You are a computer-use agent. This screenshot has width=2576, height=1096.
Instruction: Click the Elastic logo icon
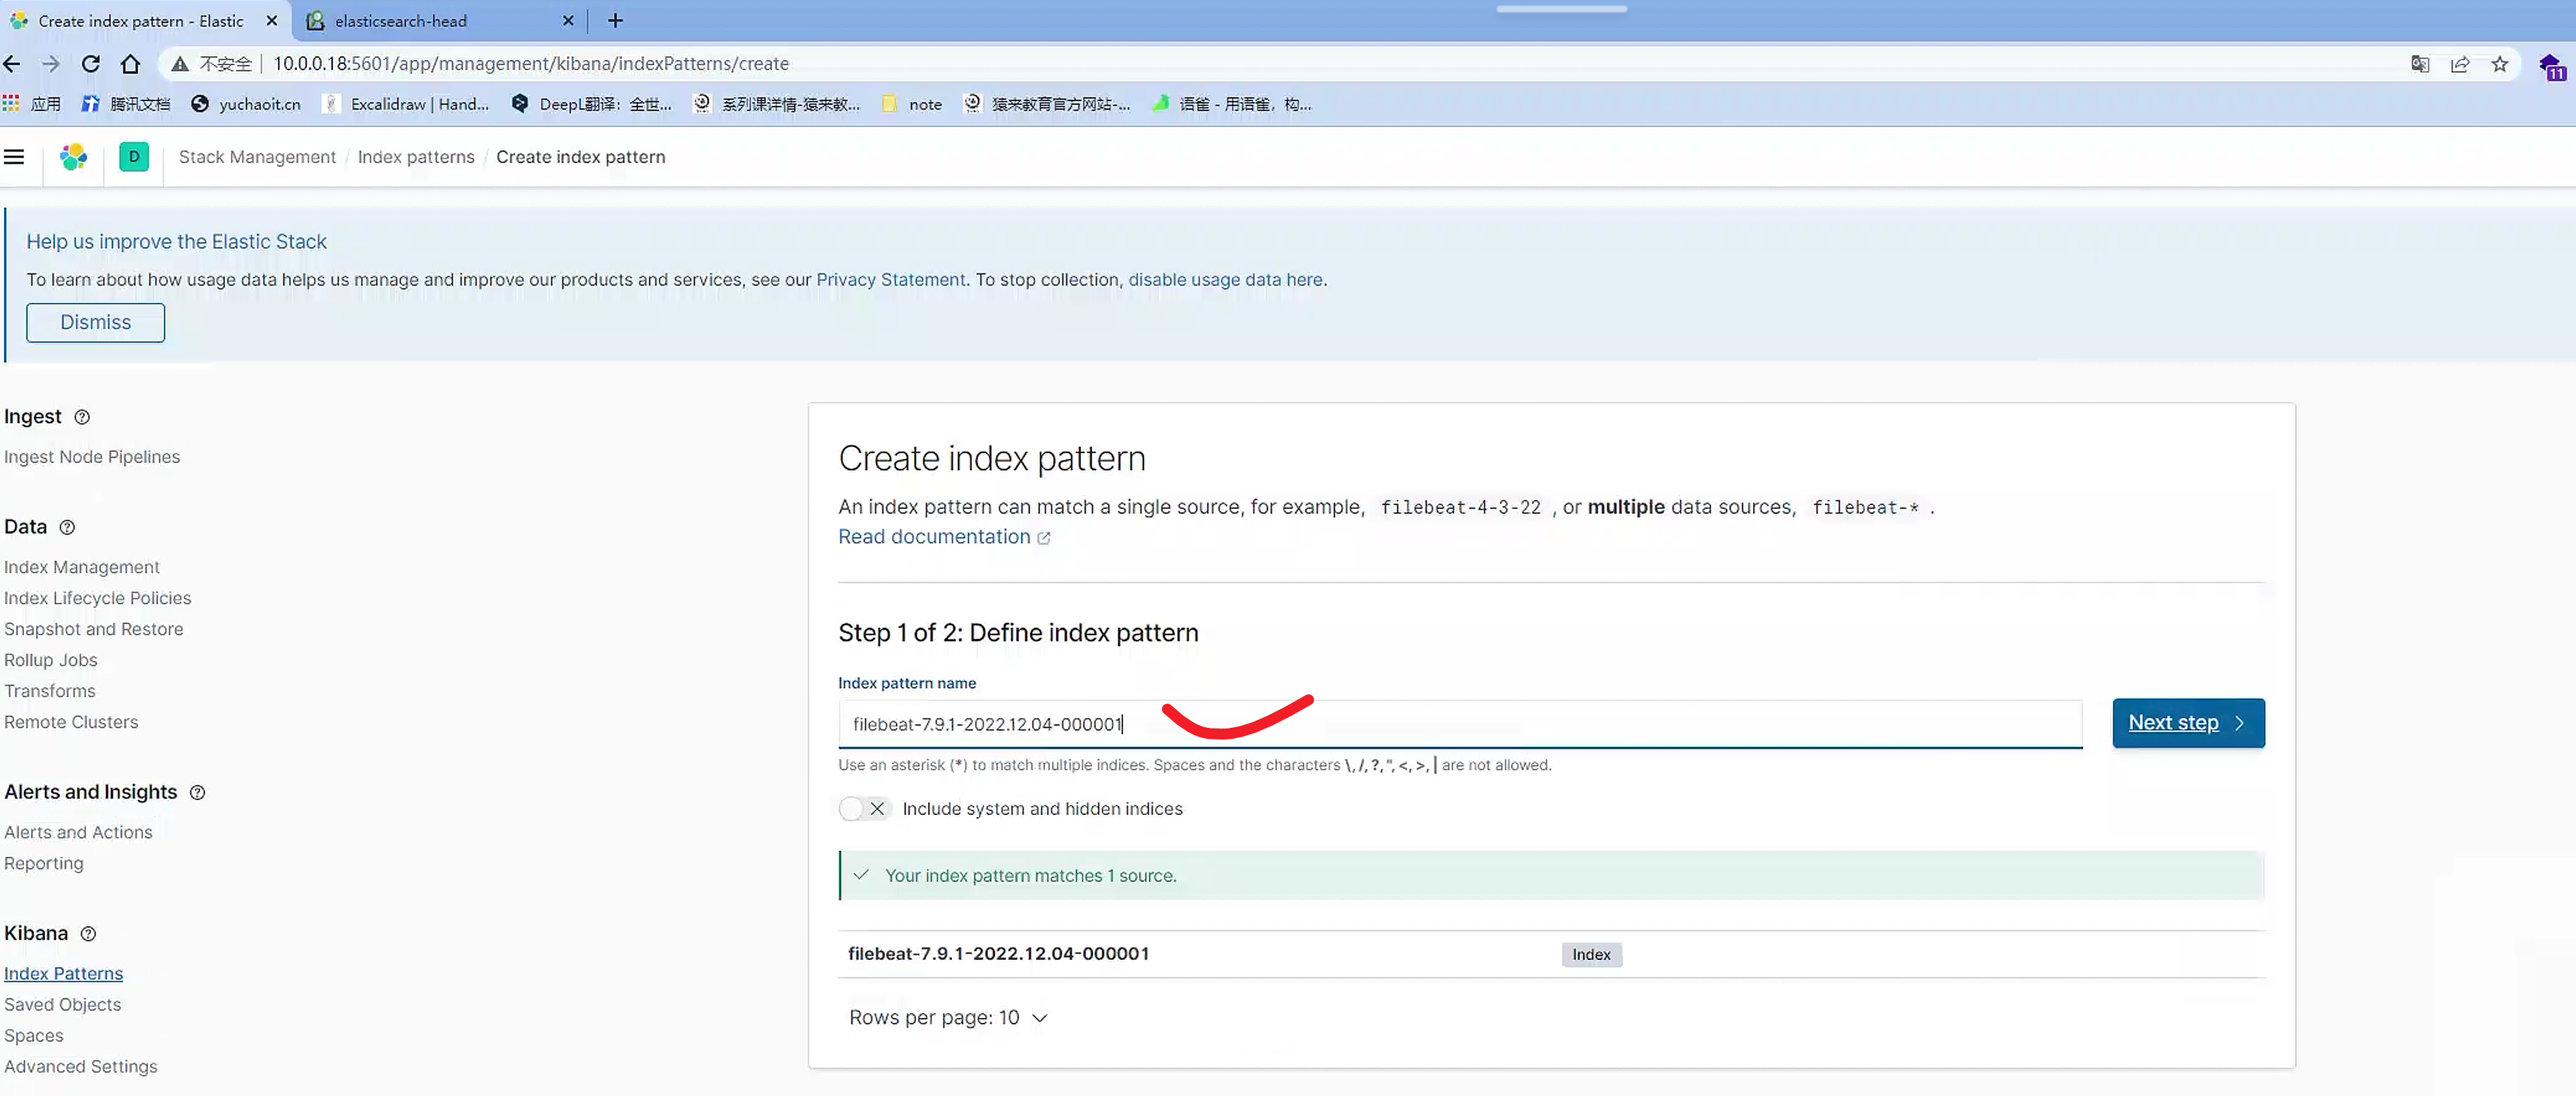point(73,157)
